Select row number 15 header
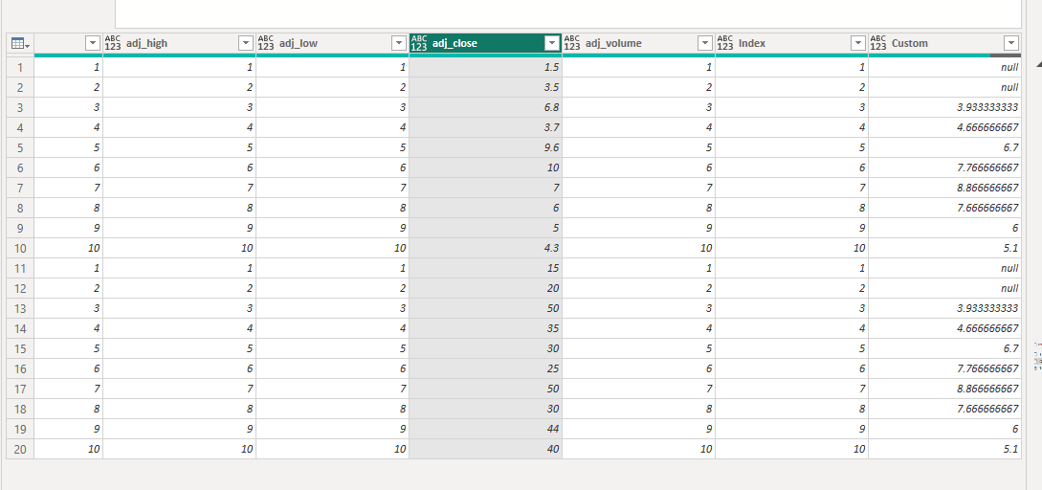 (x=20, y=349)
